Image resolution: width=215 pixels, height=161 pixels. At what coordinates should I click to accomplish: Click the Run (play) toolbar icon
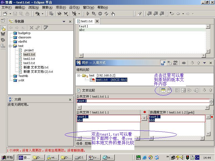point(88,14)
